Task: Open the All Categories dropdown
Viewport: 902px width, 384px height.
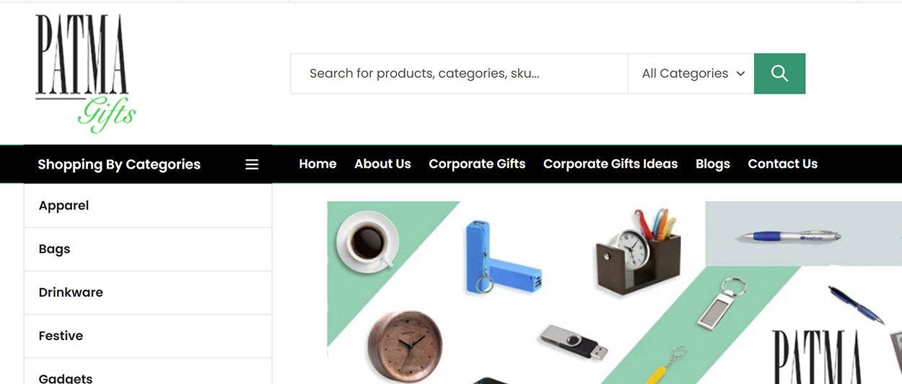Action: point(691,73)
